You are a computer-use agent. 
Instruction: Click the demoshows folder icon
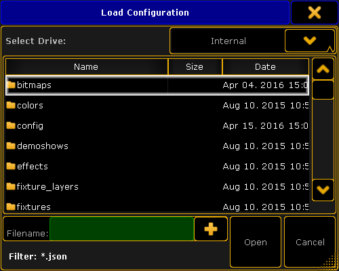[11, 146]
